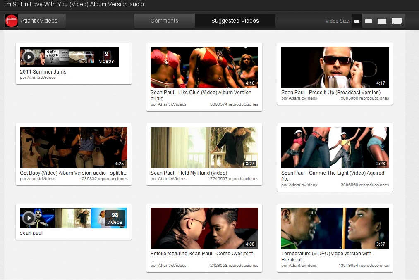The height and width of the screenshot is (280, 419).
Task: Click 15083066 reproducciones view count
Action: click(364, 98)
